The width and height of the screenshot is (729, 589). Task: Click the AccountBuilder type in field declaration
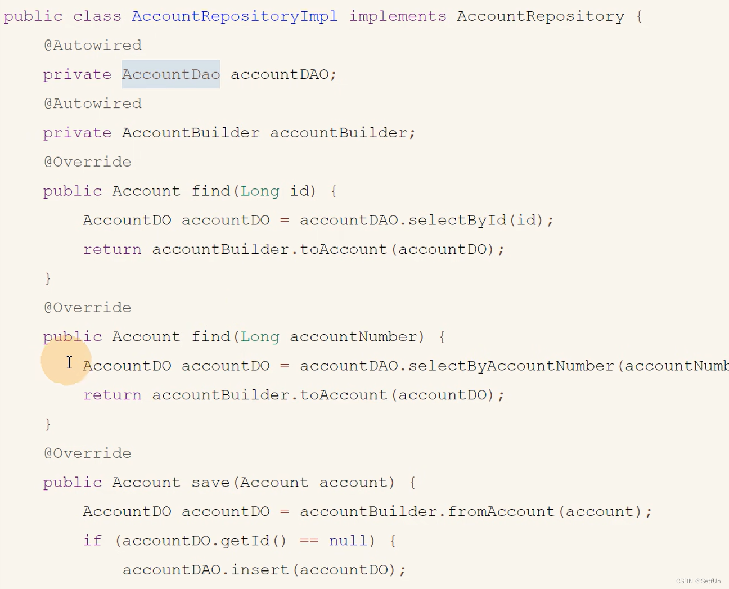coord(191,133)
